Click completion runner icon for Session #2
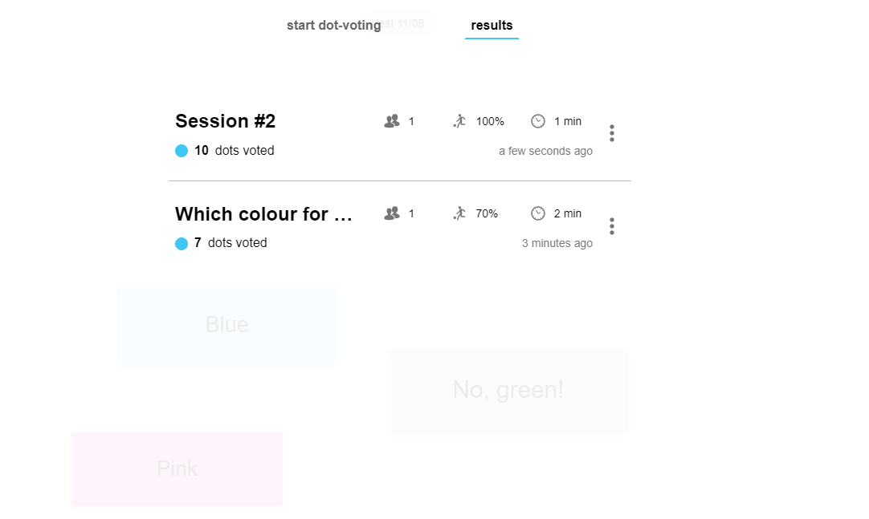 [x=459, y=121]
